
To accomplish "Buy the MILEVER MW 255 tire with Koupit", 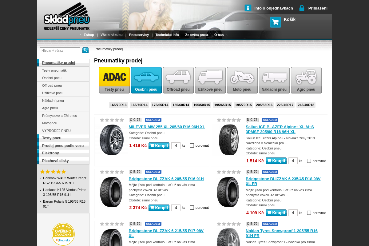I will click(159, 146).
